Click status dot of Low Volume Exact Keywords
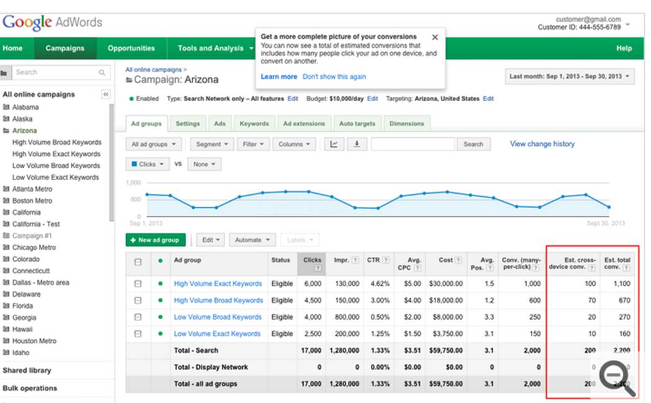The width and height of the screenshot is (651, 403). pos(160,333)
